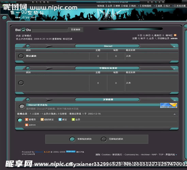This screenshot has width=187, height=170.
Task: Open the 默认版块 forum
Action: 31,56
